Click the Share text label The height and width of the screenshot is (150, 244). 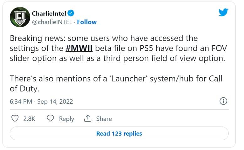(x=104, y=119)
